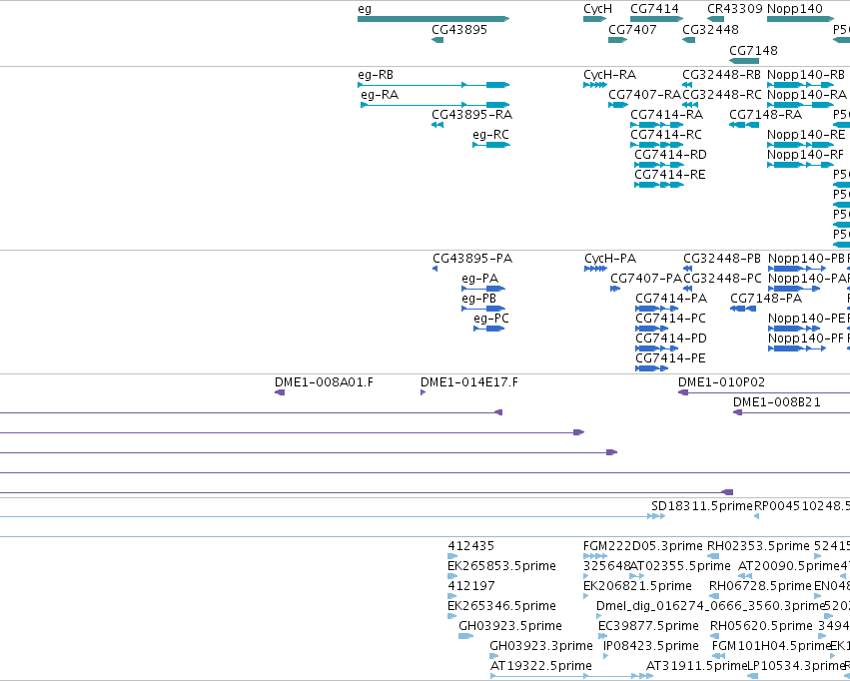Click the CG7414-RD transcript label
The image size is (850, 681).
[670, 155]
